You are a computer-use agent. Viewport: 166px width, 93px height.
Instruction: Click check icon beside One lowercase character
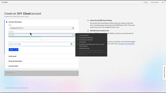point(78,40)
